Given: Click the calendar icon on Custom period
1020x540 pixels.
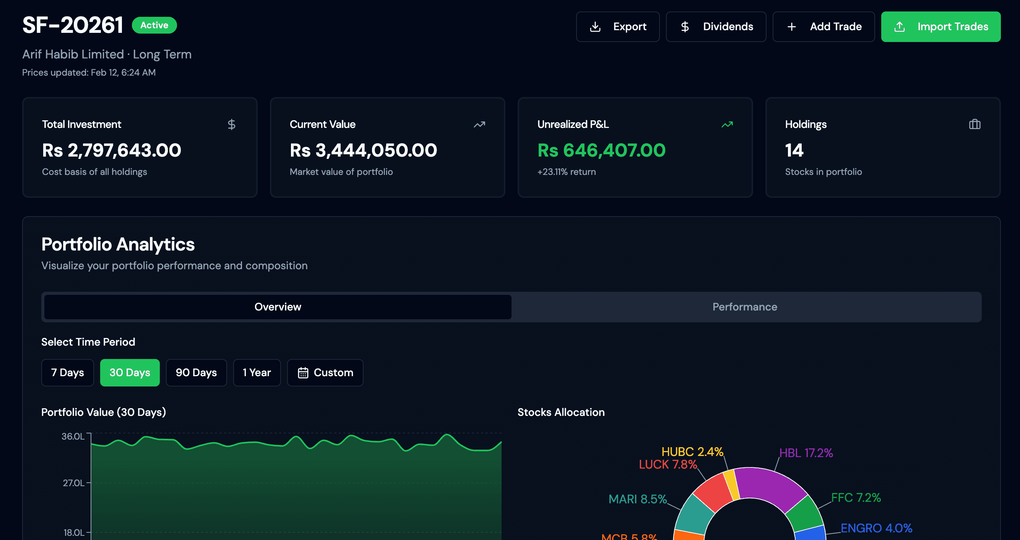Looking at the screenshot, I should point(303,372).
